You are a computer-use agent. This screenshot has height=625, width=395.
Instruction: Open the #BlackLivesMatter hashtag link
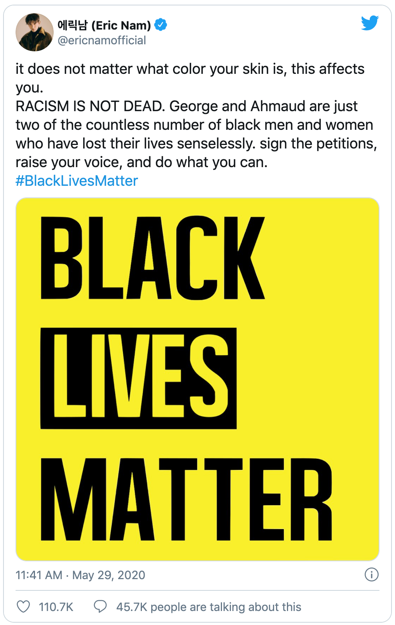coord(77,181)
